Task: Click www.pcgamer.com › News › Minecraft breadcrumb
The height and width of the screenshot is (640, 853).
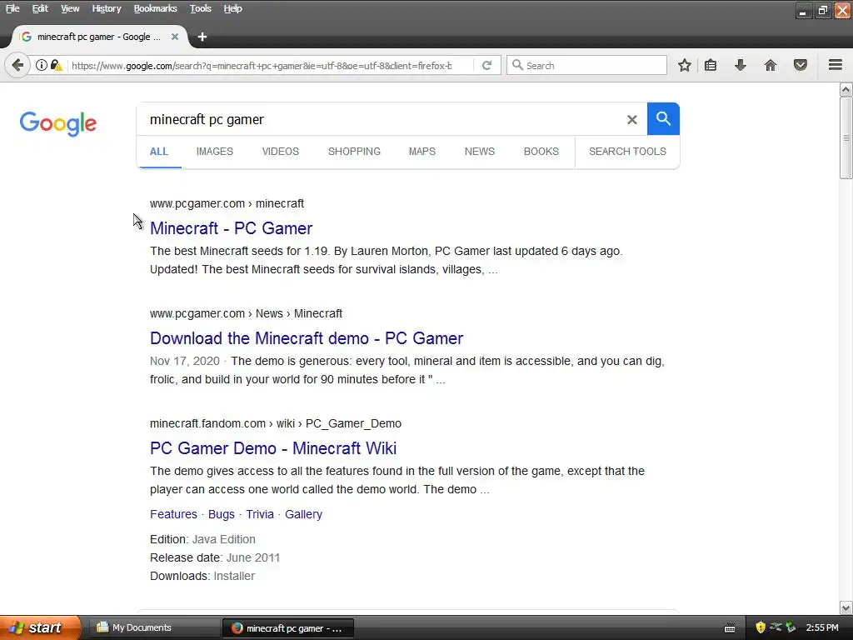Action: (x=246, y=313)
